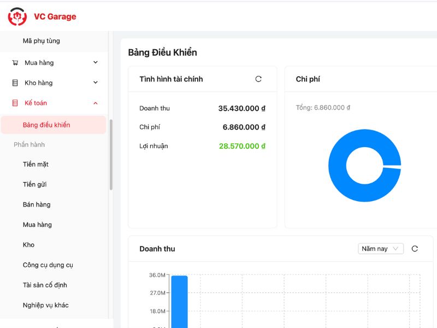Expand the Kho hàng menu chevron
The image size is (437, 328).
[96, 83]
